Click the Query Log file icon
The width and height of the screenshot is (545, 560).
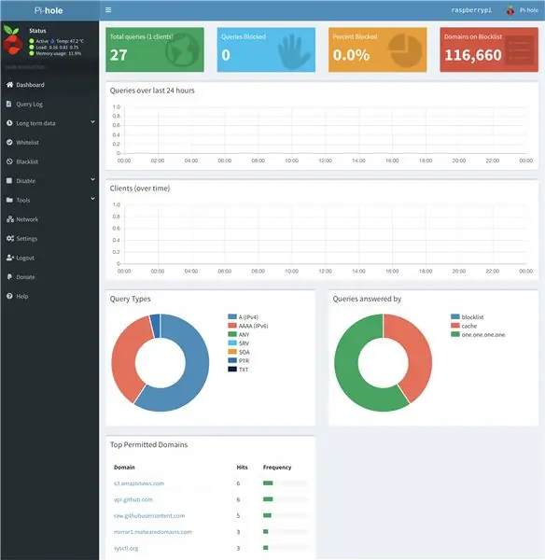[9, 104]
